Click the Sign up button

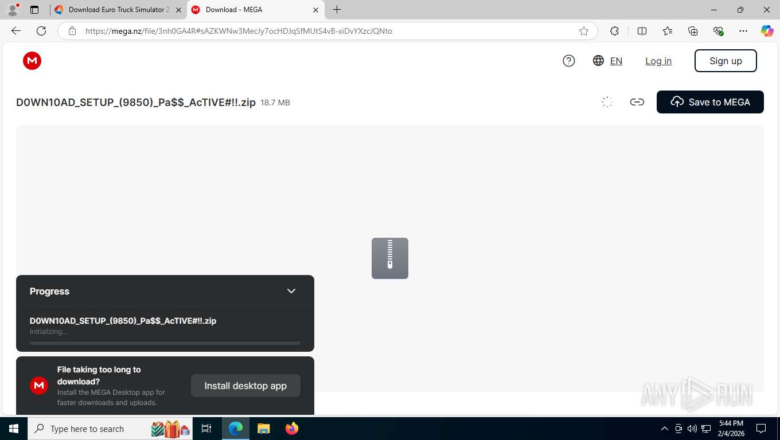(x=726, y=61)
